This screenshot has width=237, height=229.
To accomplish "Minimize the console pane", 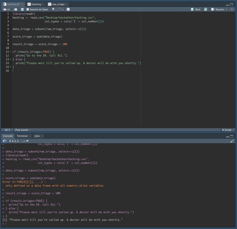I will (227, 137).
